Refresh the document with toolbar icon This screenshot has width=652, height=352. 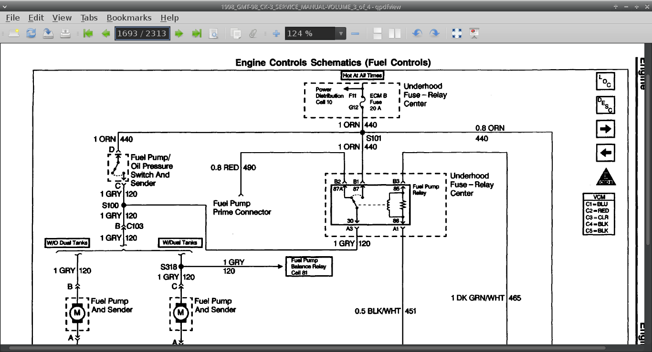click(x=31, y=33)
